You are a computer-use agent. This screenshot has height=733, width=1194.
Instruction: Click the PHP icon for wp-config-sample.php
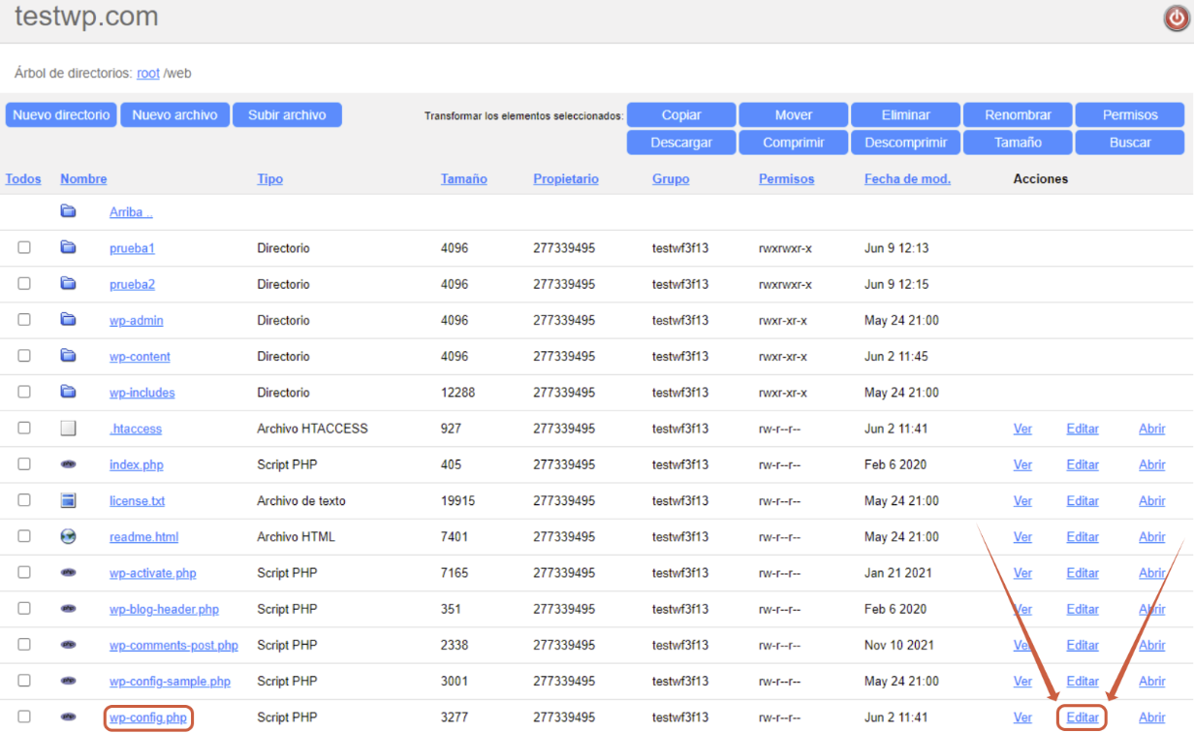(x=68, y=681)
